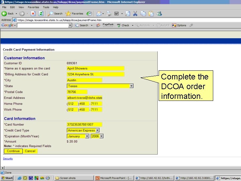The width and height of the screenshot is (241, 181).
Task: Run spell Check from Google toolbar
Action: point(123,25)
